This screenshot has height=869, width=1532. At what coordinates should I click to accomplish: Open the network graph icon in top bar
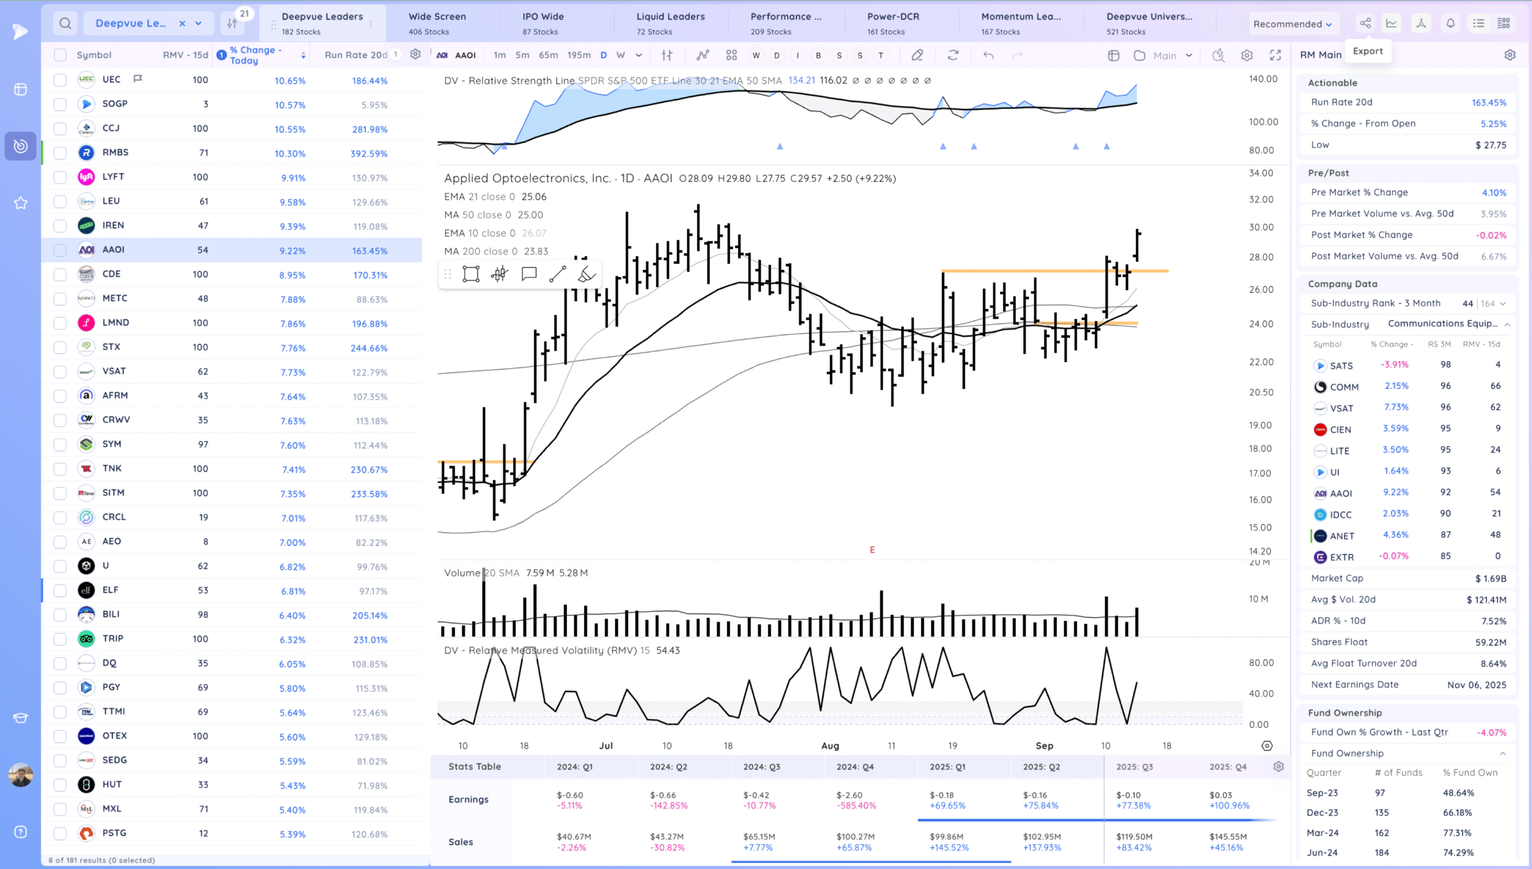(x=1421, y=23)
